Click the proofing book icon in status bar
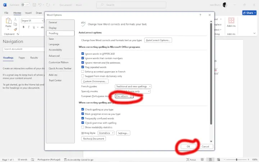Screen dimensions: 259x162 click(x=32, y=159)
